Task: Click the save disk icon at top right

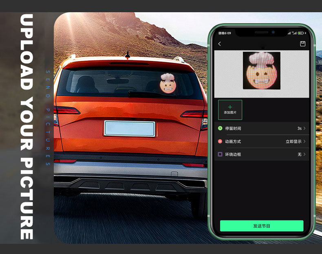Action: [x=302, y=44]
